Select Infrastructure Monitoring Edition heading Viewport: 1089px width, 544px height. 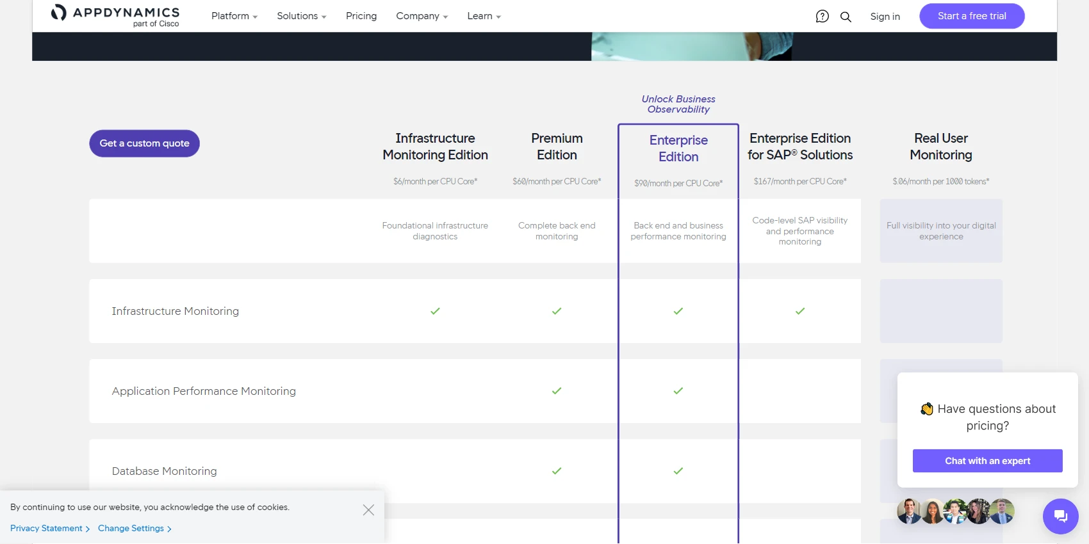pyautogui.click(x=435, y=147)
